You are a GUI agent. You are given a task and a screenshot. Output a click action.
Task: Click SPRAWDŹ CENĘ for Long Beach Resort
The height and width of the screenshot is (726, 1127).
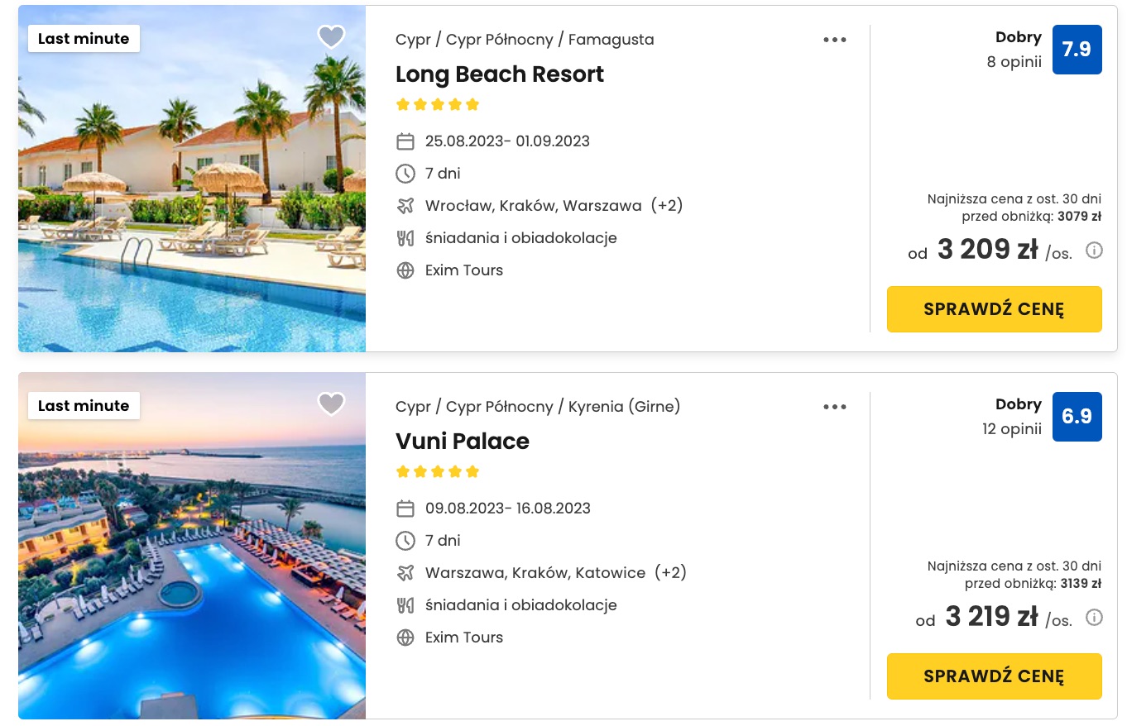pos(994,309)
